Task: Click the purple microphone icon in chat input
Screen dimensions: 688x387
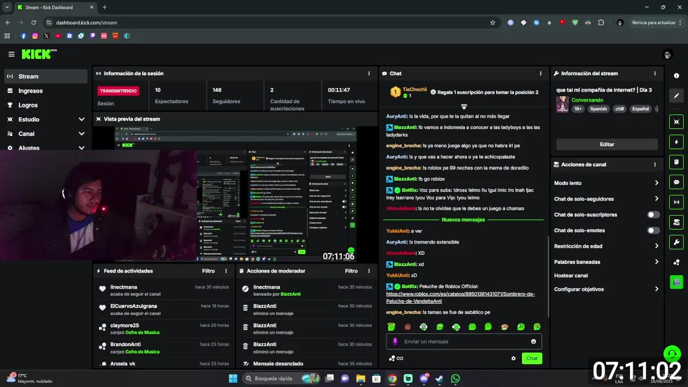Action: [x=395, y=341]
